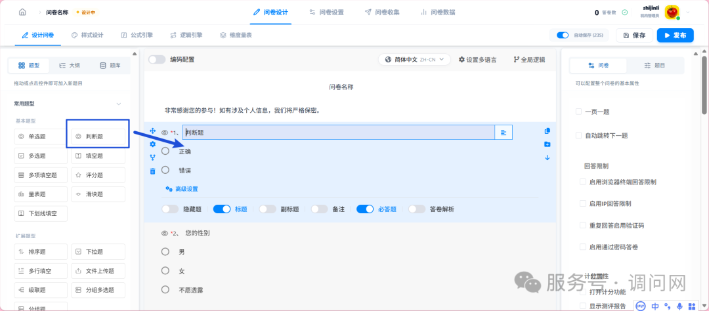Enable the 隐藏题 switch

click(x=170, y=209)
